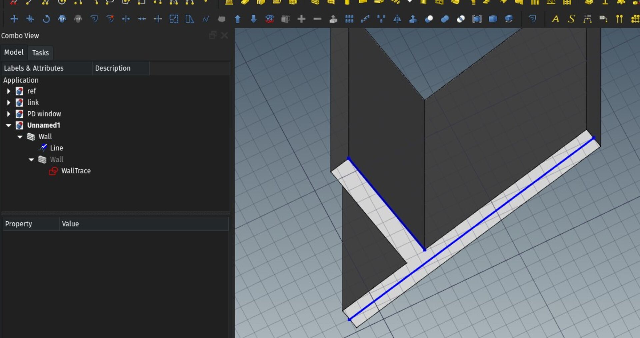Click the Split line tool icon
Screen dimensions: 640x338
click(x=158, y=19)
